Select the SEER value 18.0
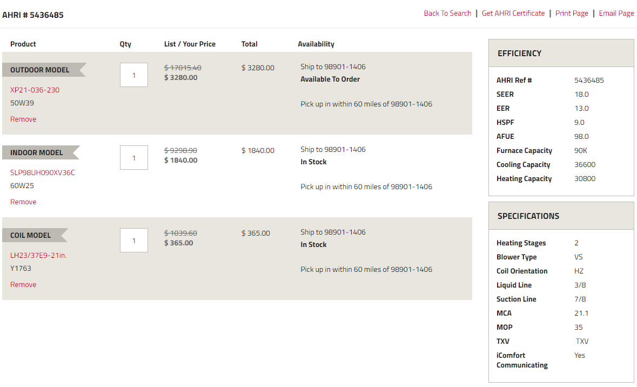The width and height of the screenshot is (637, 387). coord(582,94)
